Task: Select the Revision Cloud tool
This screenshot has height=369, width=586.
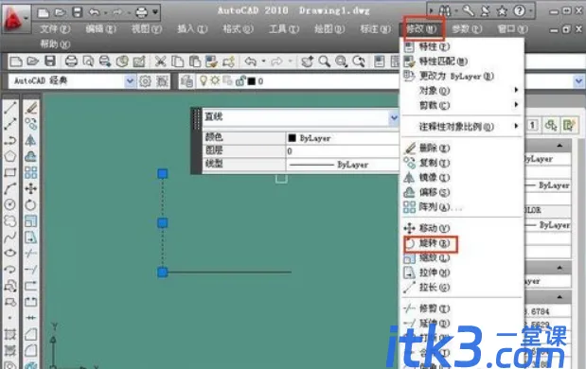Action: 10,220
